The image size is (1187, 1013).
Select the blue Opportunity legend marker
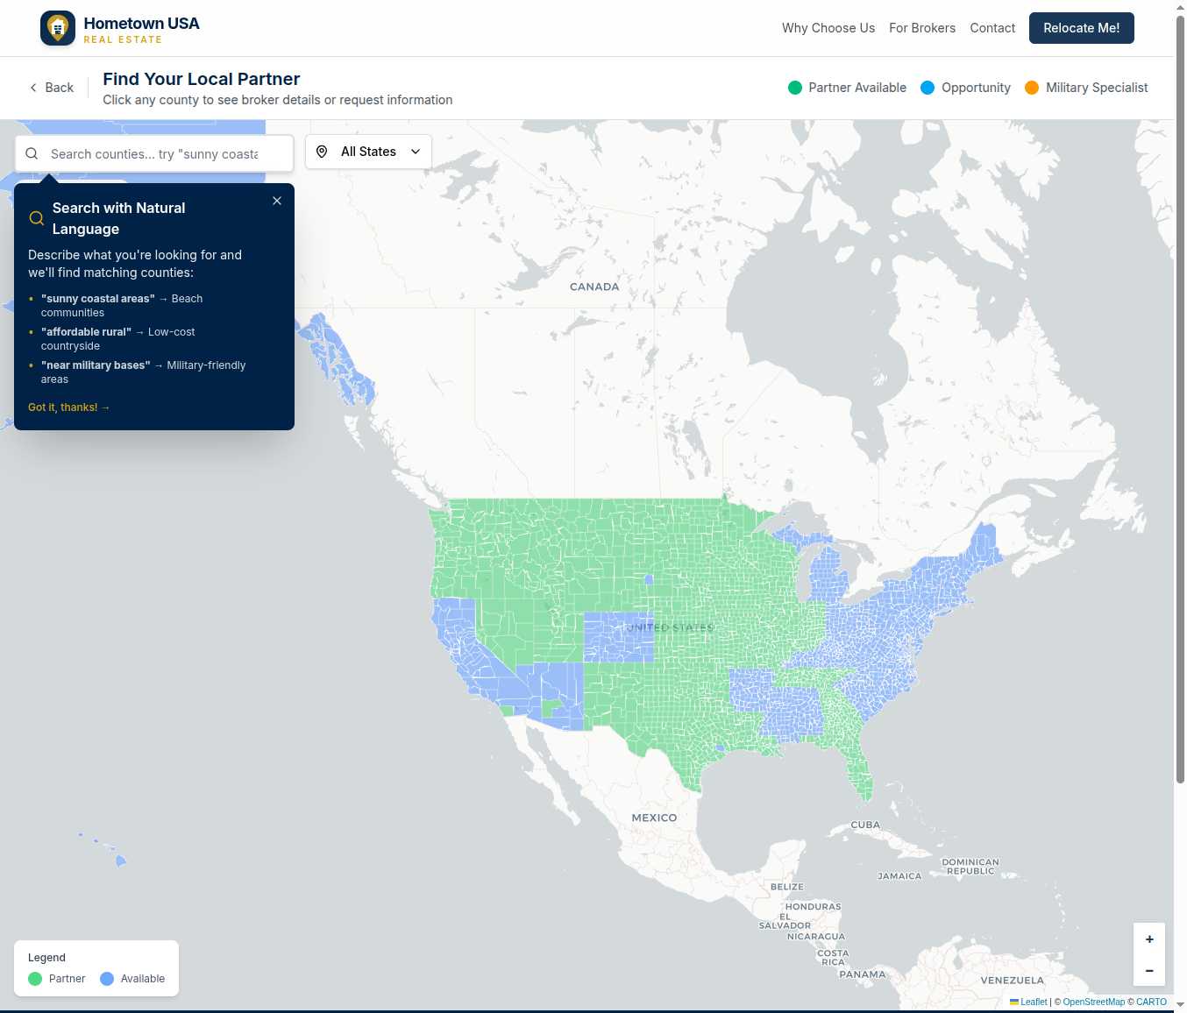928,88
